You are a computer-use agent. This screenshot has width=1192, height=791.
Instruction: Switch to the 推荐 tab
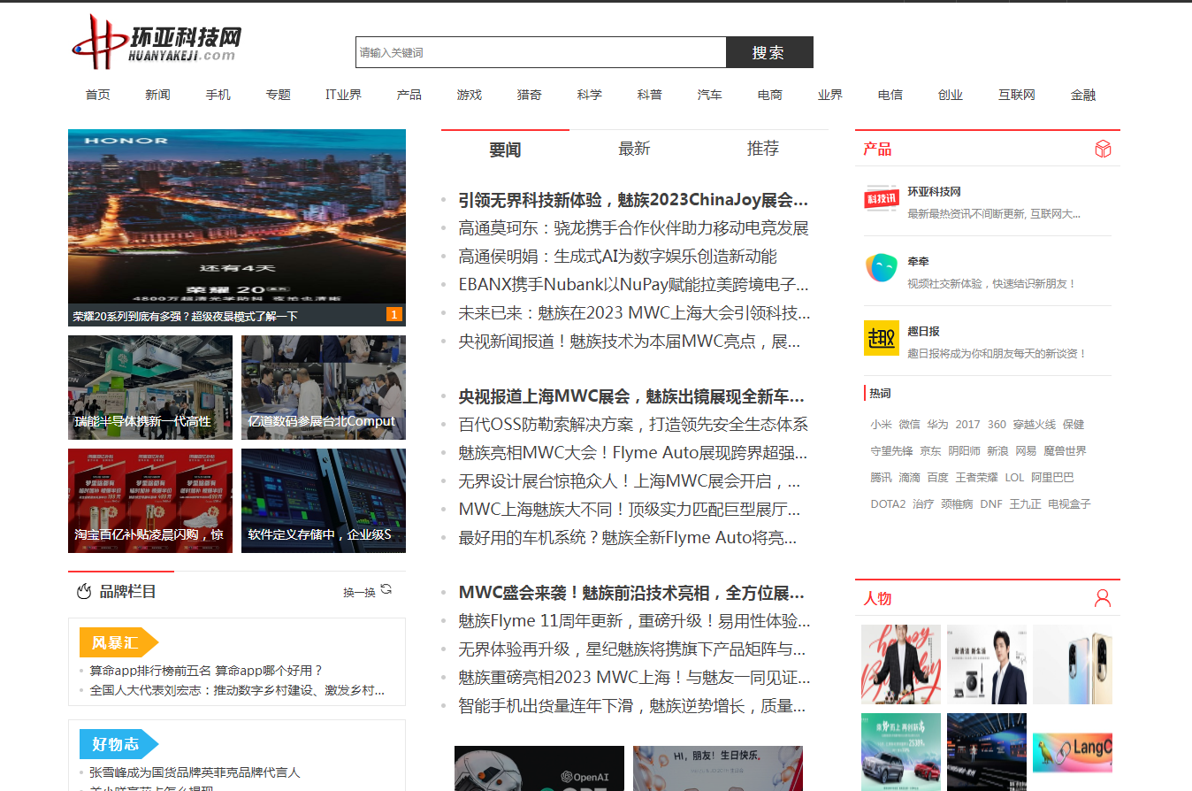[763, 149]
